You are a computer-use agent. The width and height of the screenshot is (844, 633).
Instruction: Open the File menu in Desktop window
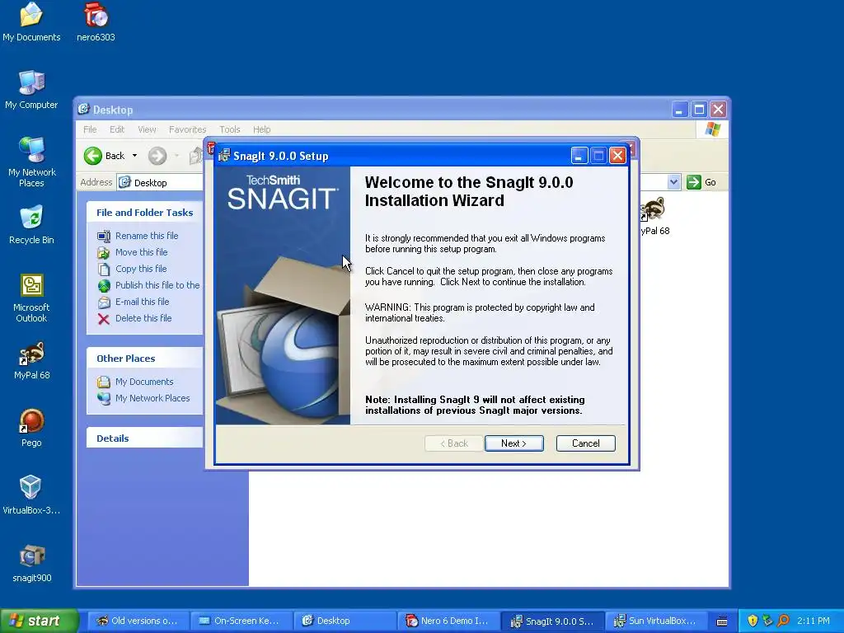tap(90, 129)
